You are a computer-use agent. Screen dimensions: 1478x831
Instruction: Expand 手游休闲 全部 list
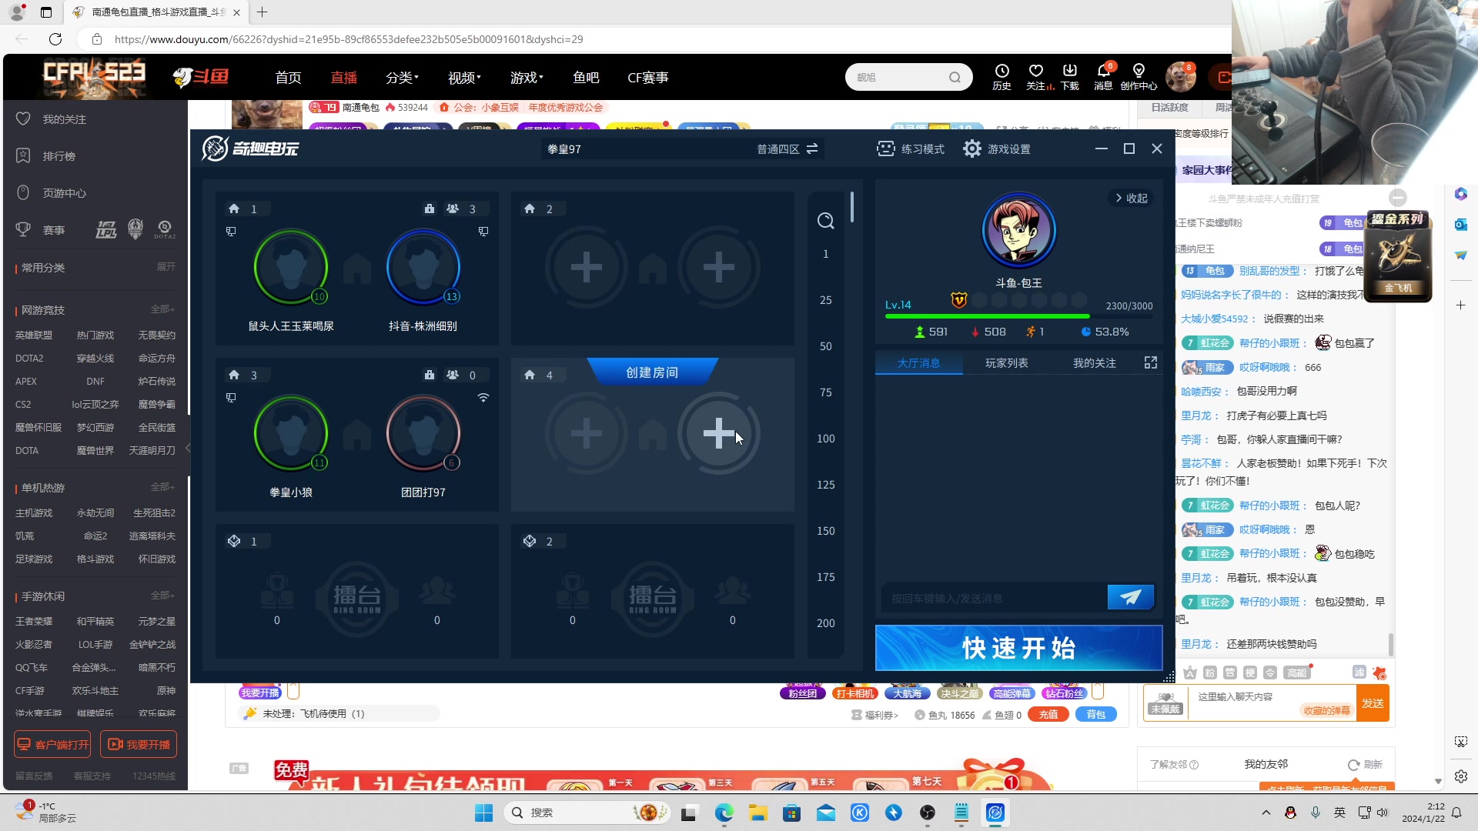coord(162,596)
